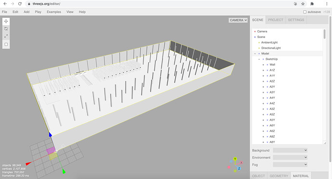Open the Fog dropdown

pos(290,165)
